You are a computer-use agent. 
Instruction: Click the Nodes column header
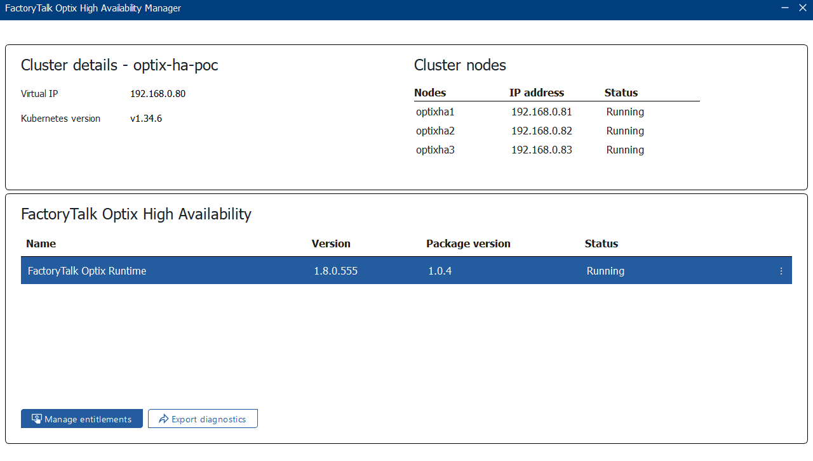430,93
